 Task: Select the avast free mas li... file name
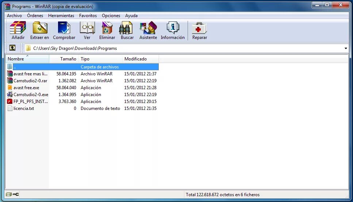(x=30, y=74)
